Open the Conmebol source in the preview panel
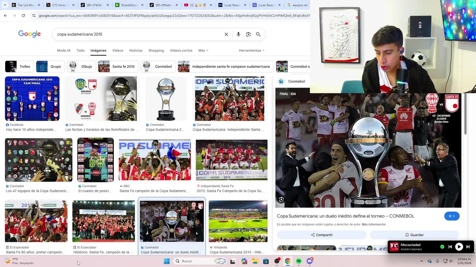This screenshot has height=267, width=476. [292, 81]
